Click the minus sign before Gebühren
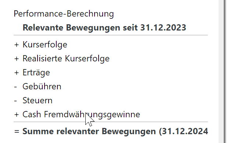The height and width of the screenshot is (143, 227). click(15, 87)
